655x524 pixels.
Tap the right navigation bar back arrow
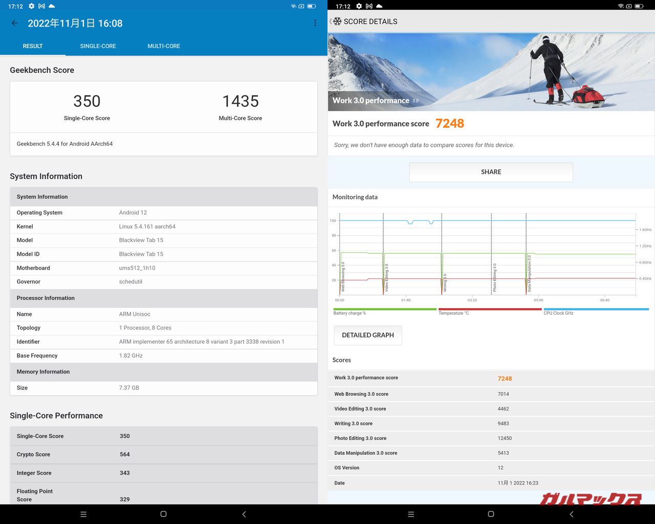(x=572, y=514)
